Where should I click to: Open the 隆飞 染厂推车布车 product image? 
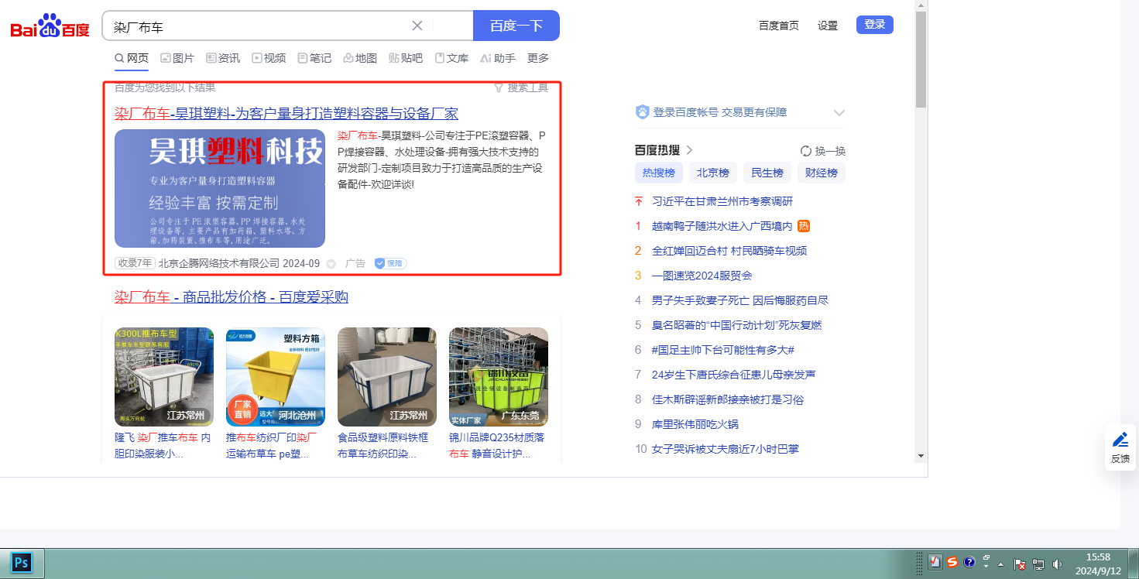coord(164,377)
